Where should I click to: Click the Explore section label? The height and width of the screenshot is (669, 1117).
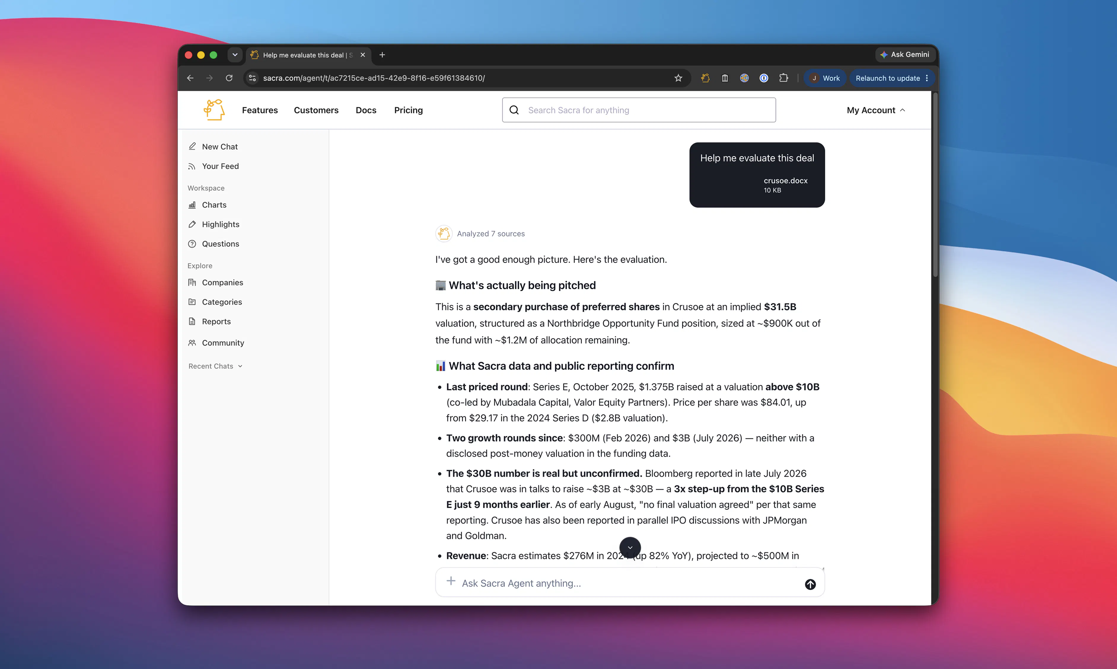(200, 266)
